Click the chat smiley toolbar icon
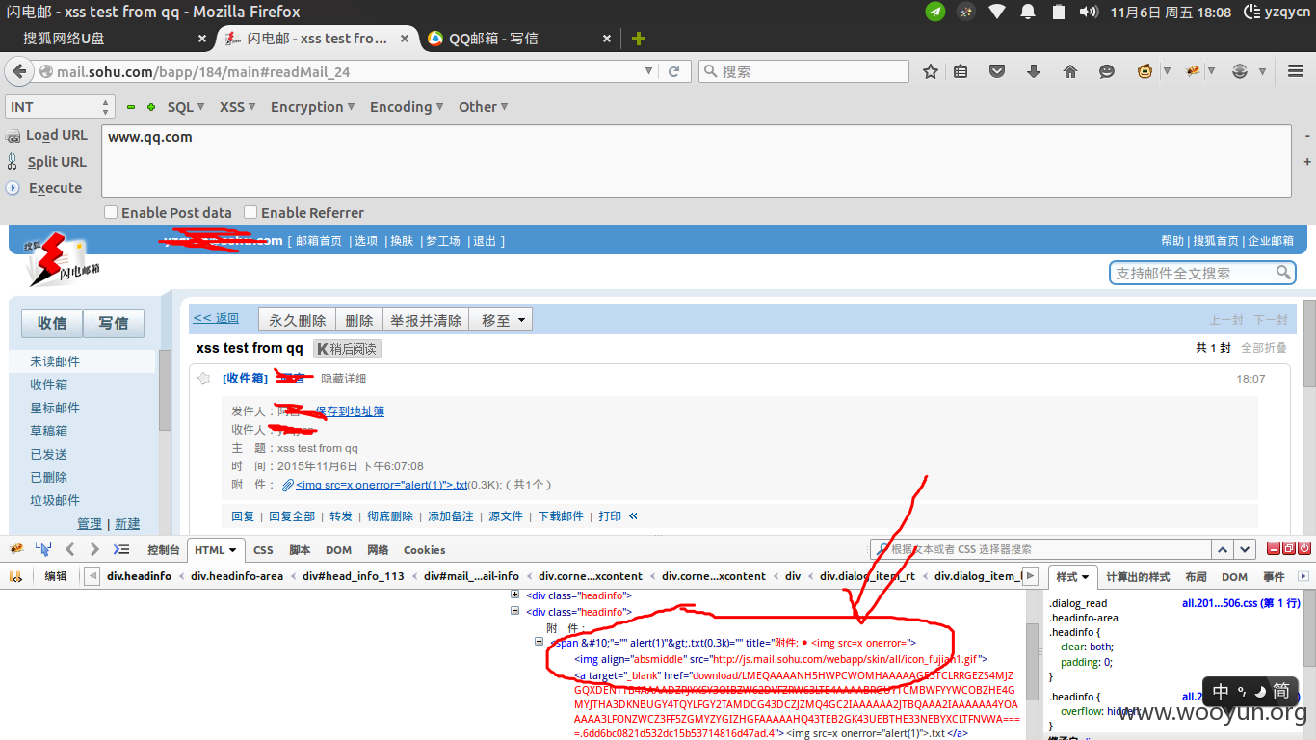The image size is (1316, 740). point(1107,71)
